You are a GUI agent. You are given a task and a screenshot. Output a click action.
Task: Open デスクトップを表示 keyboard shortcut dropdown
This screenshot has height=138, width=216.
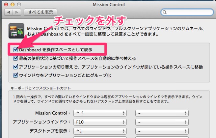point(100,131)
